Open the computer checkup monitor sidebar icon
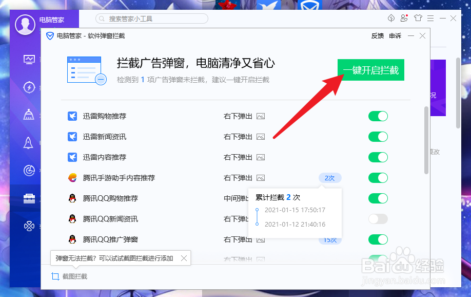Viewport: 471px width, 297px height. pyautogui.click(x=29, y=59)
